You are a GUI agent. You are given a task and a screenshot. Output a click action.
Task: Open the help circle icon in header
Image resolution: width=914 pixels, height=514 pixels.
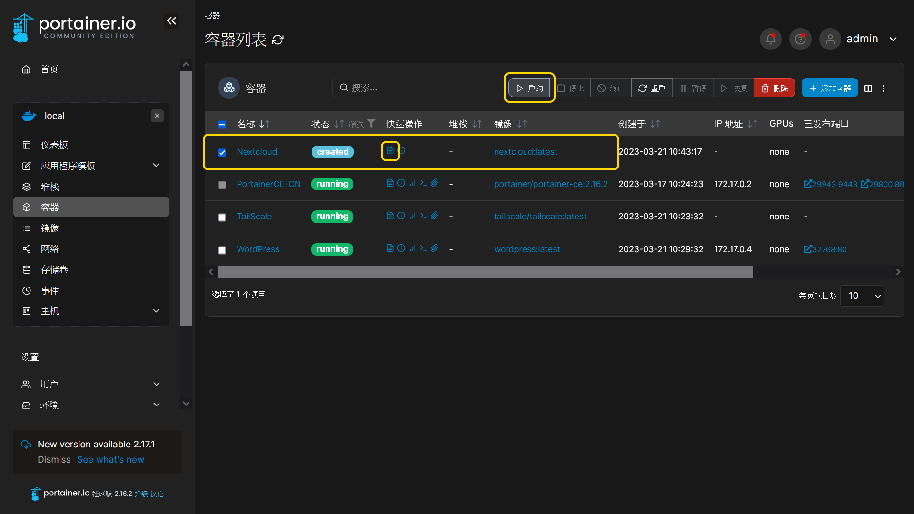point(800,39)
